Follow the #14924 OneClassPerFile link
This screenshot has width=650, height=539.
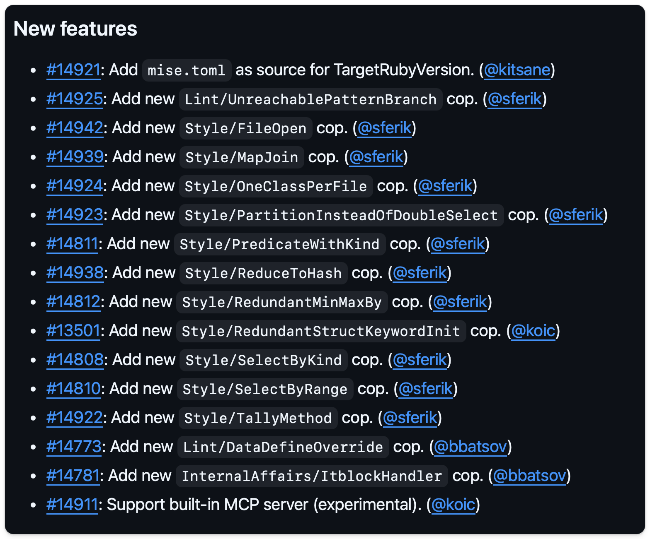75,186
